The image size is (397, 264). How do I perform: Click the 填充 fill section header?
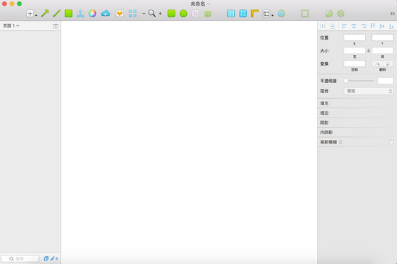click(x=357, y=103)
